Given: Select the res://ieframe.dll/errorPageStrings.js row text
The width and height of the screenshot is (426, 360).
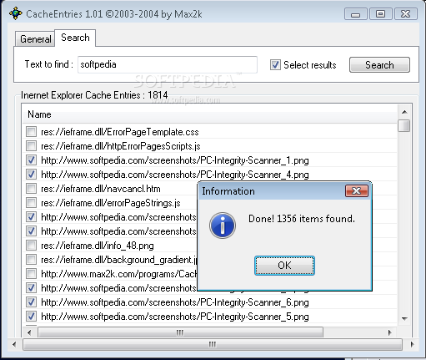Looking at the screenshot, I should (111, 203).
